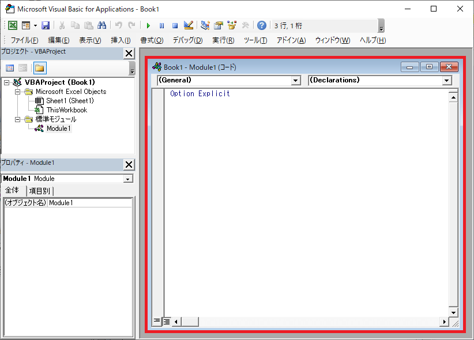Open the 表示(V) menu

(x=90, y=40)
